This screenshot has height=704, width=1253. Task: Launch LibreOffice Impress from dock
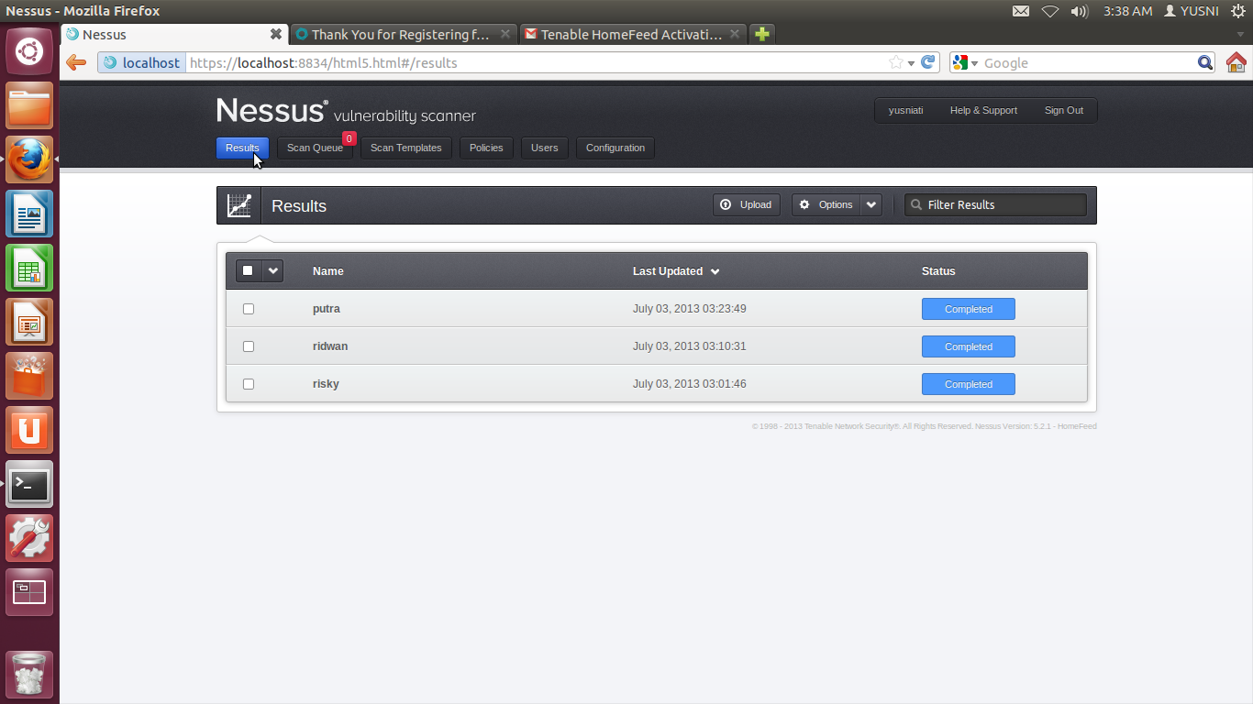click(x=29, y=322)
